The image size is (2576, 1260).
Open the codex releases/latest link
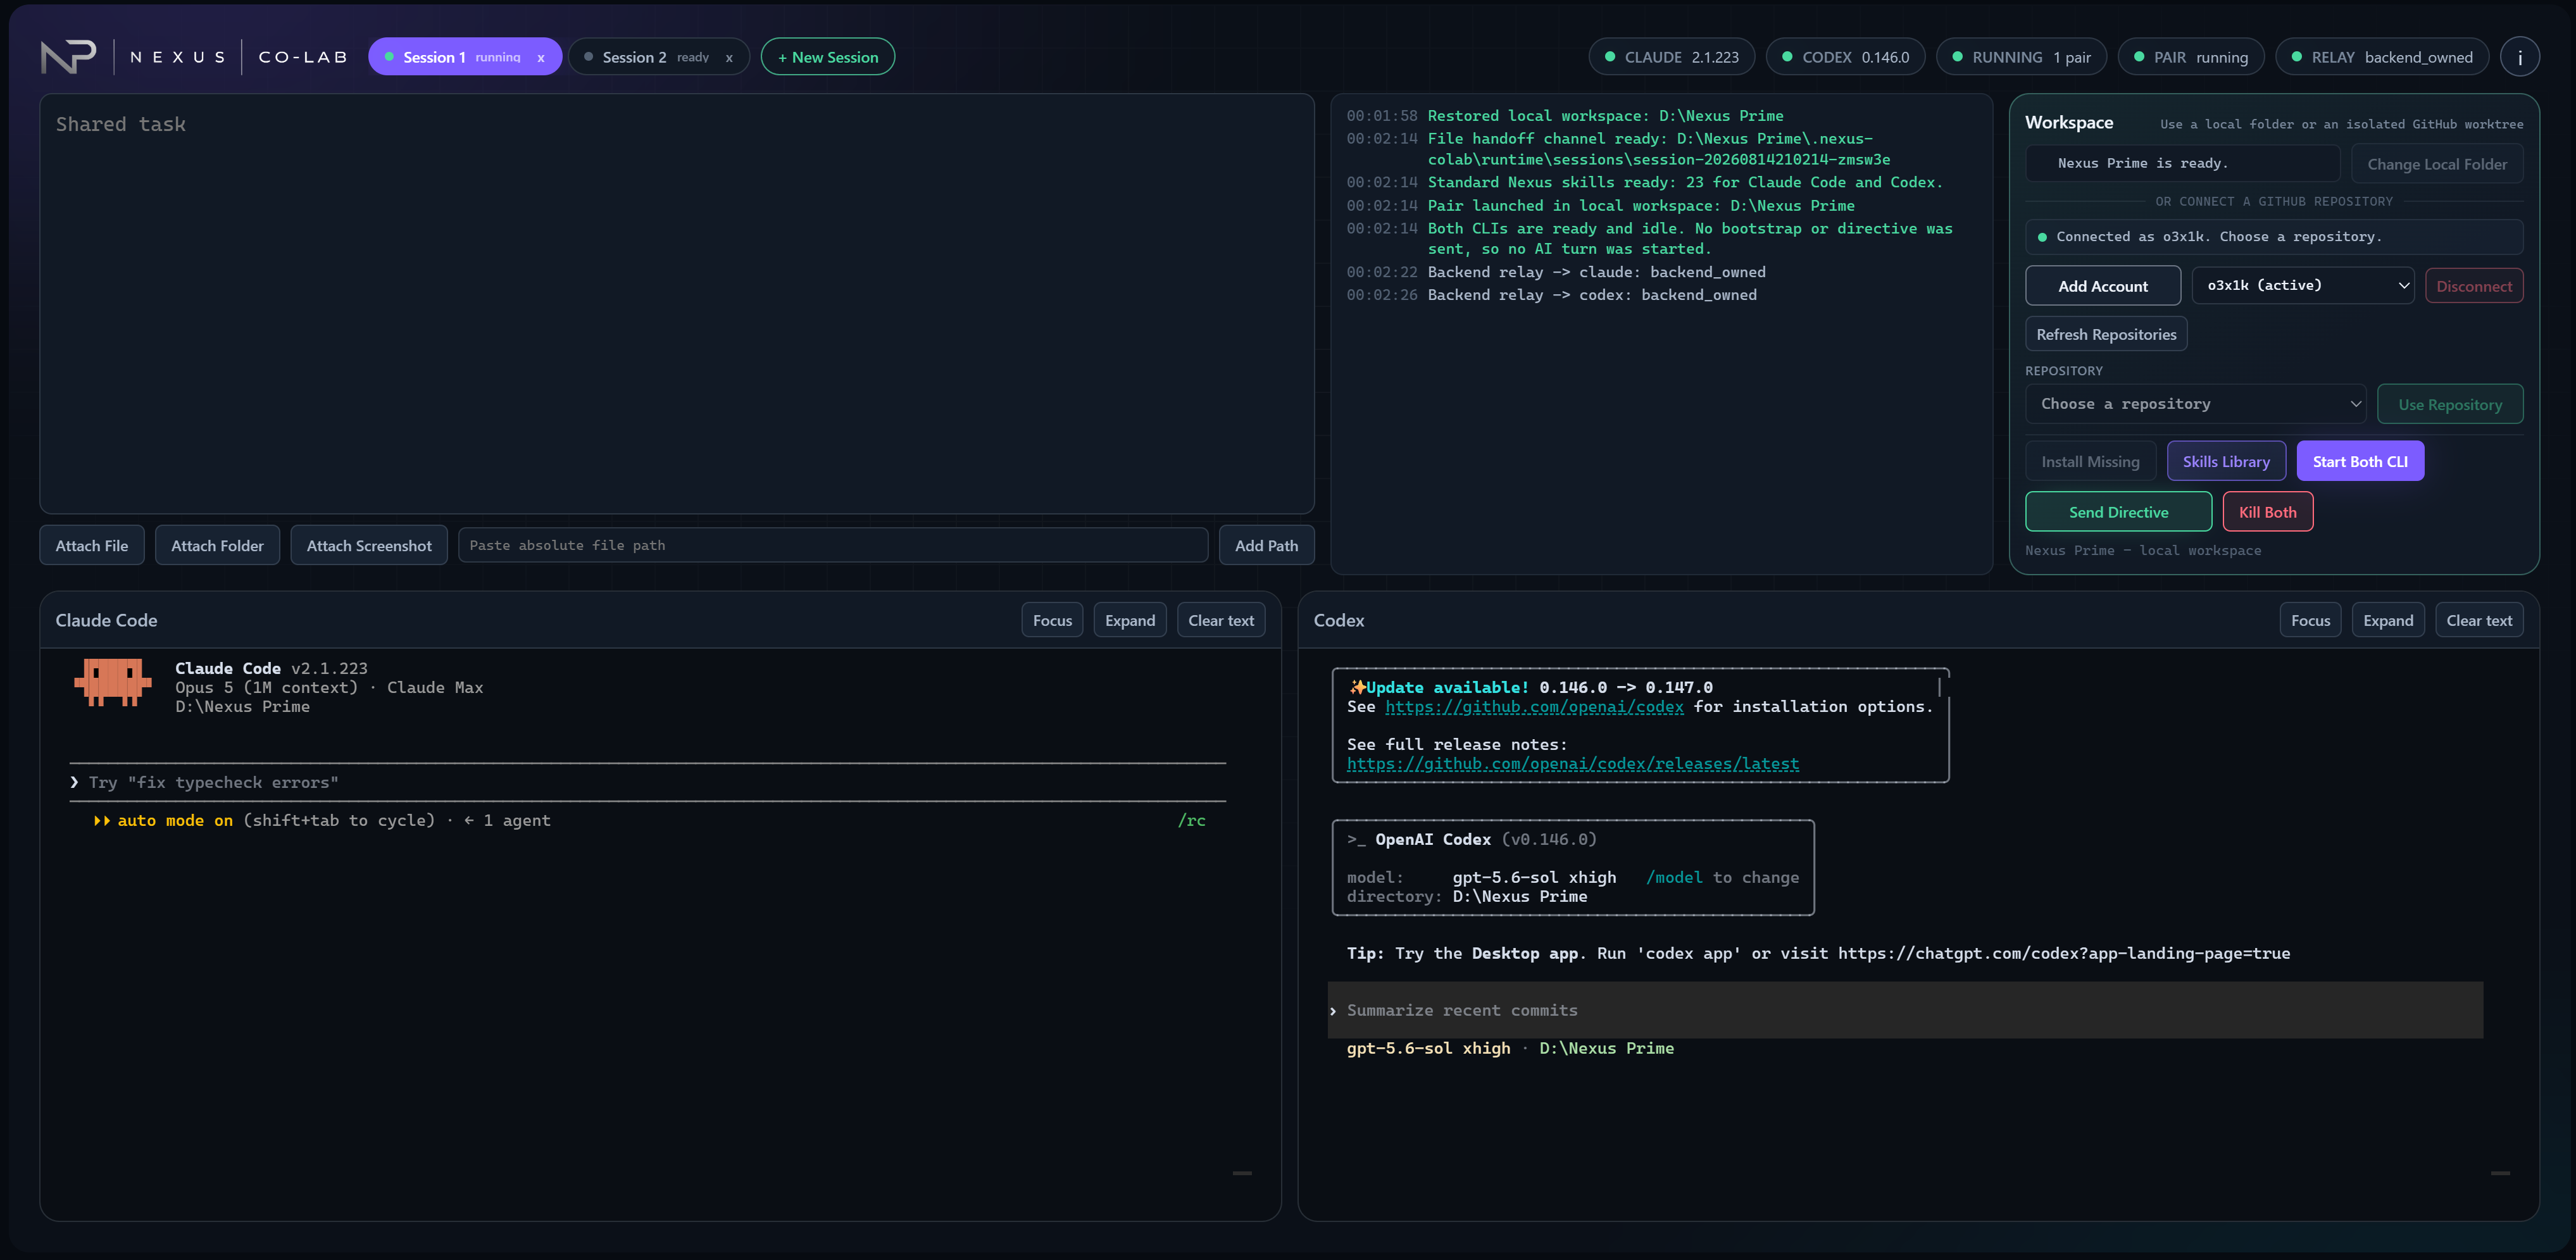(1572, 763)
